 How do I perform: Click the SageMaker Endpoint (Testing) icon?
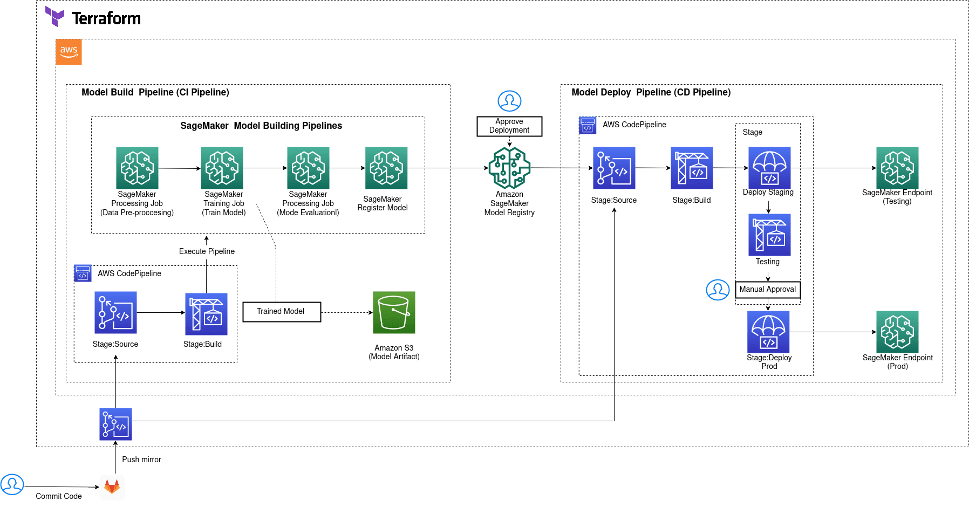point(897,168)
